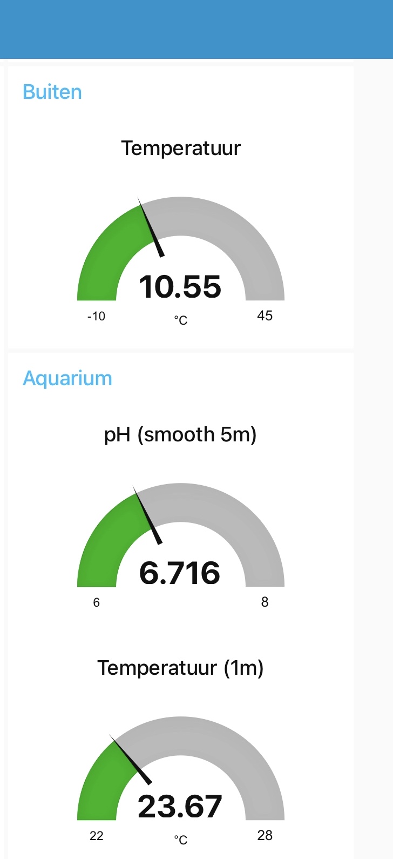Click the needle on the Temperatuur (1m) gauge
This screenshot has height=859, width=393.
click(131, 759)
